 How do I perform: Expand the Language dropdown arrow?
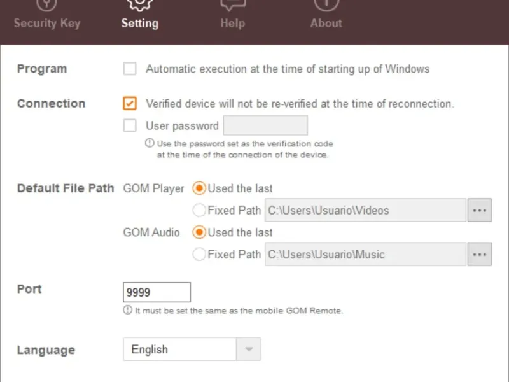248,350
